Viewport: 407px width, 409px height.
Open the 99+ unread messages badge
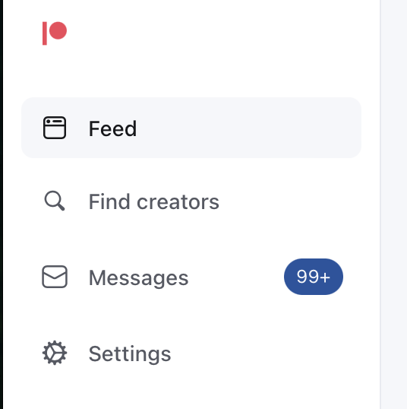click(x=314, y=277)
